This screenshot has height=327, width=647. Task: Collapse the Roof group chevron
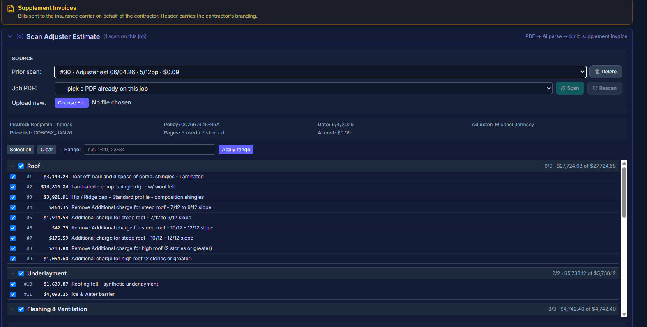pyautogui.click(x=13, y=166)
